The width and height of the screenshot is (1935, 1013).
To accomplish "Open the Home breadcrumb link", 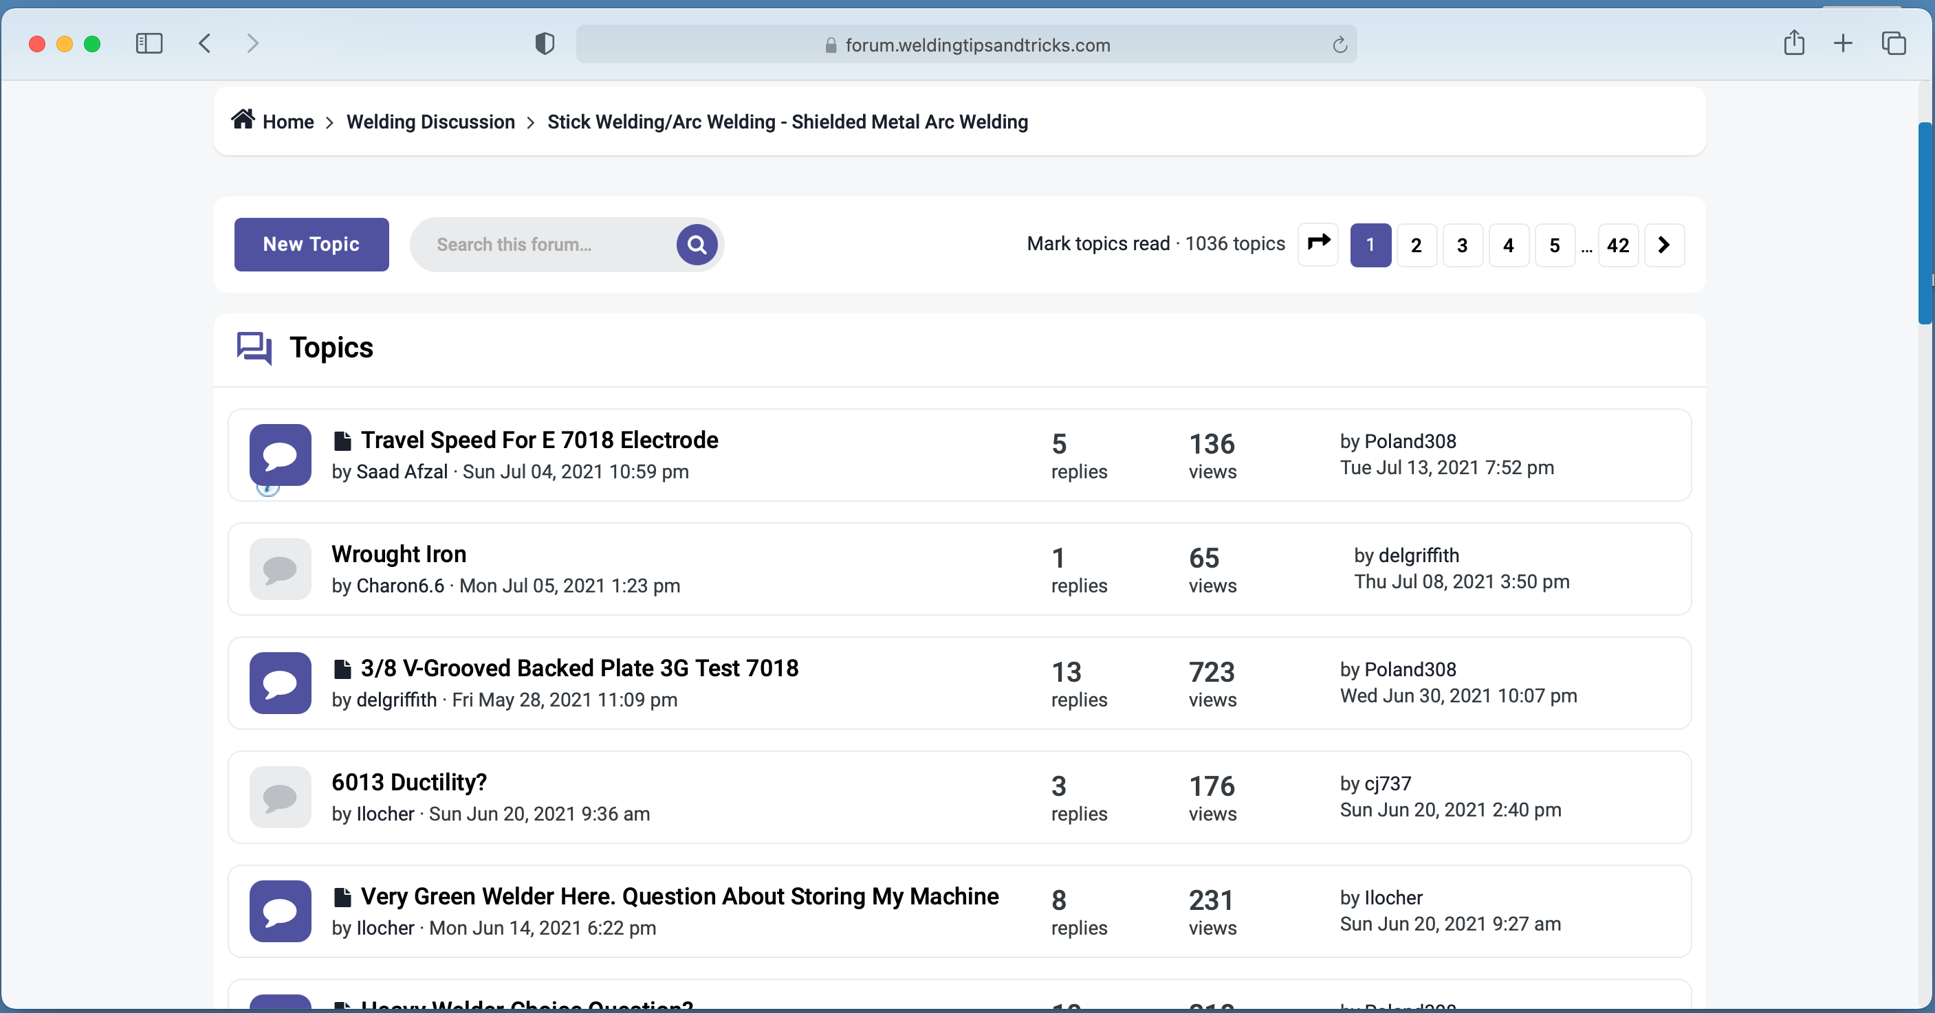I will tap(287, 122).
